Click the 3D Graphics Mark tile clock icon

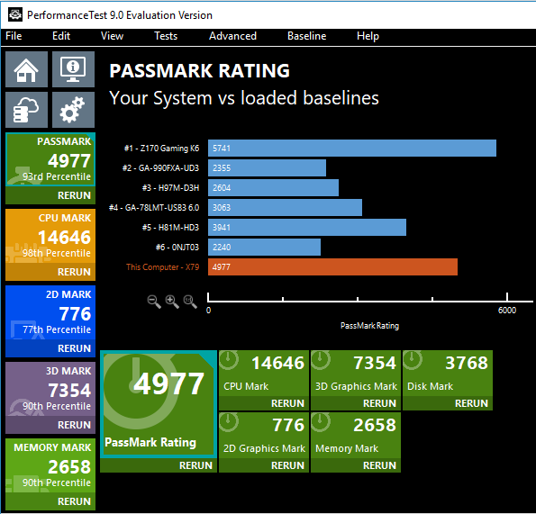tap(321, 360)
